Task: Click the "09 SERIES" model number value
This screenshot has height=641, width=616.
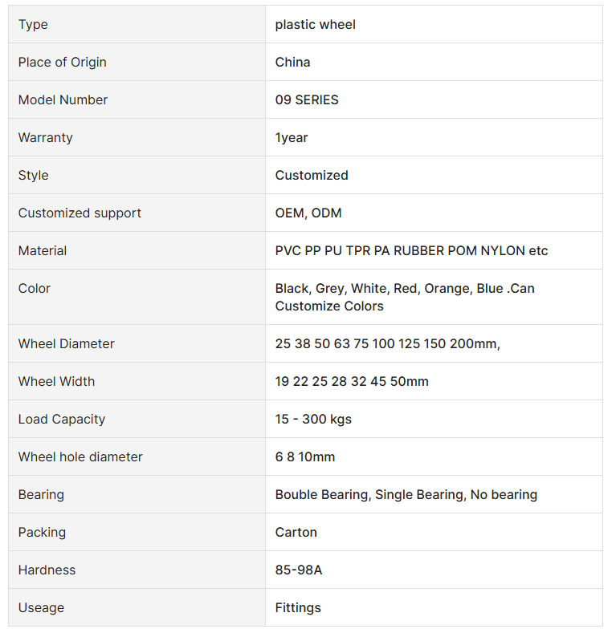Action: coord(307,100)
